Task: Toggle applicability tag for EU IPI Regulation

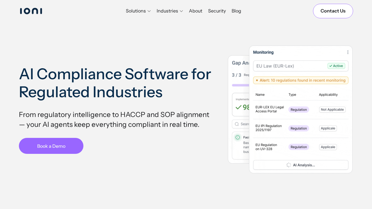Action: click(x=328, y=128)
